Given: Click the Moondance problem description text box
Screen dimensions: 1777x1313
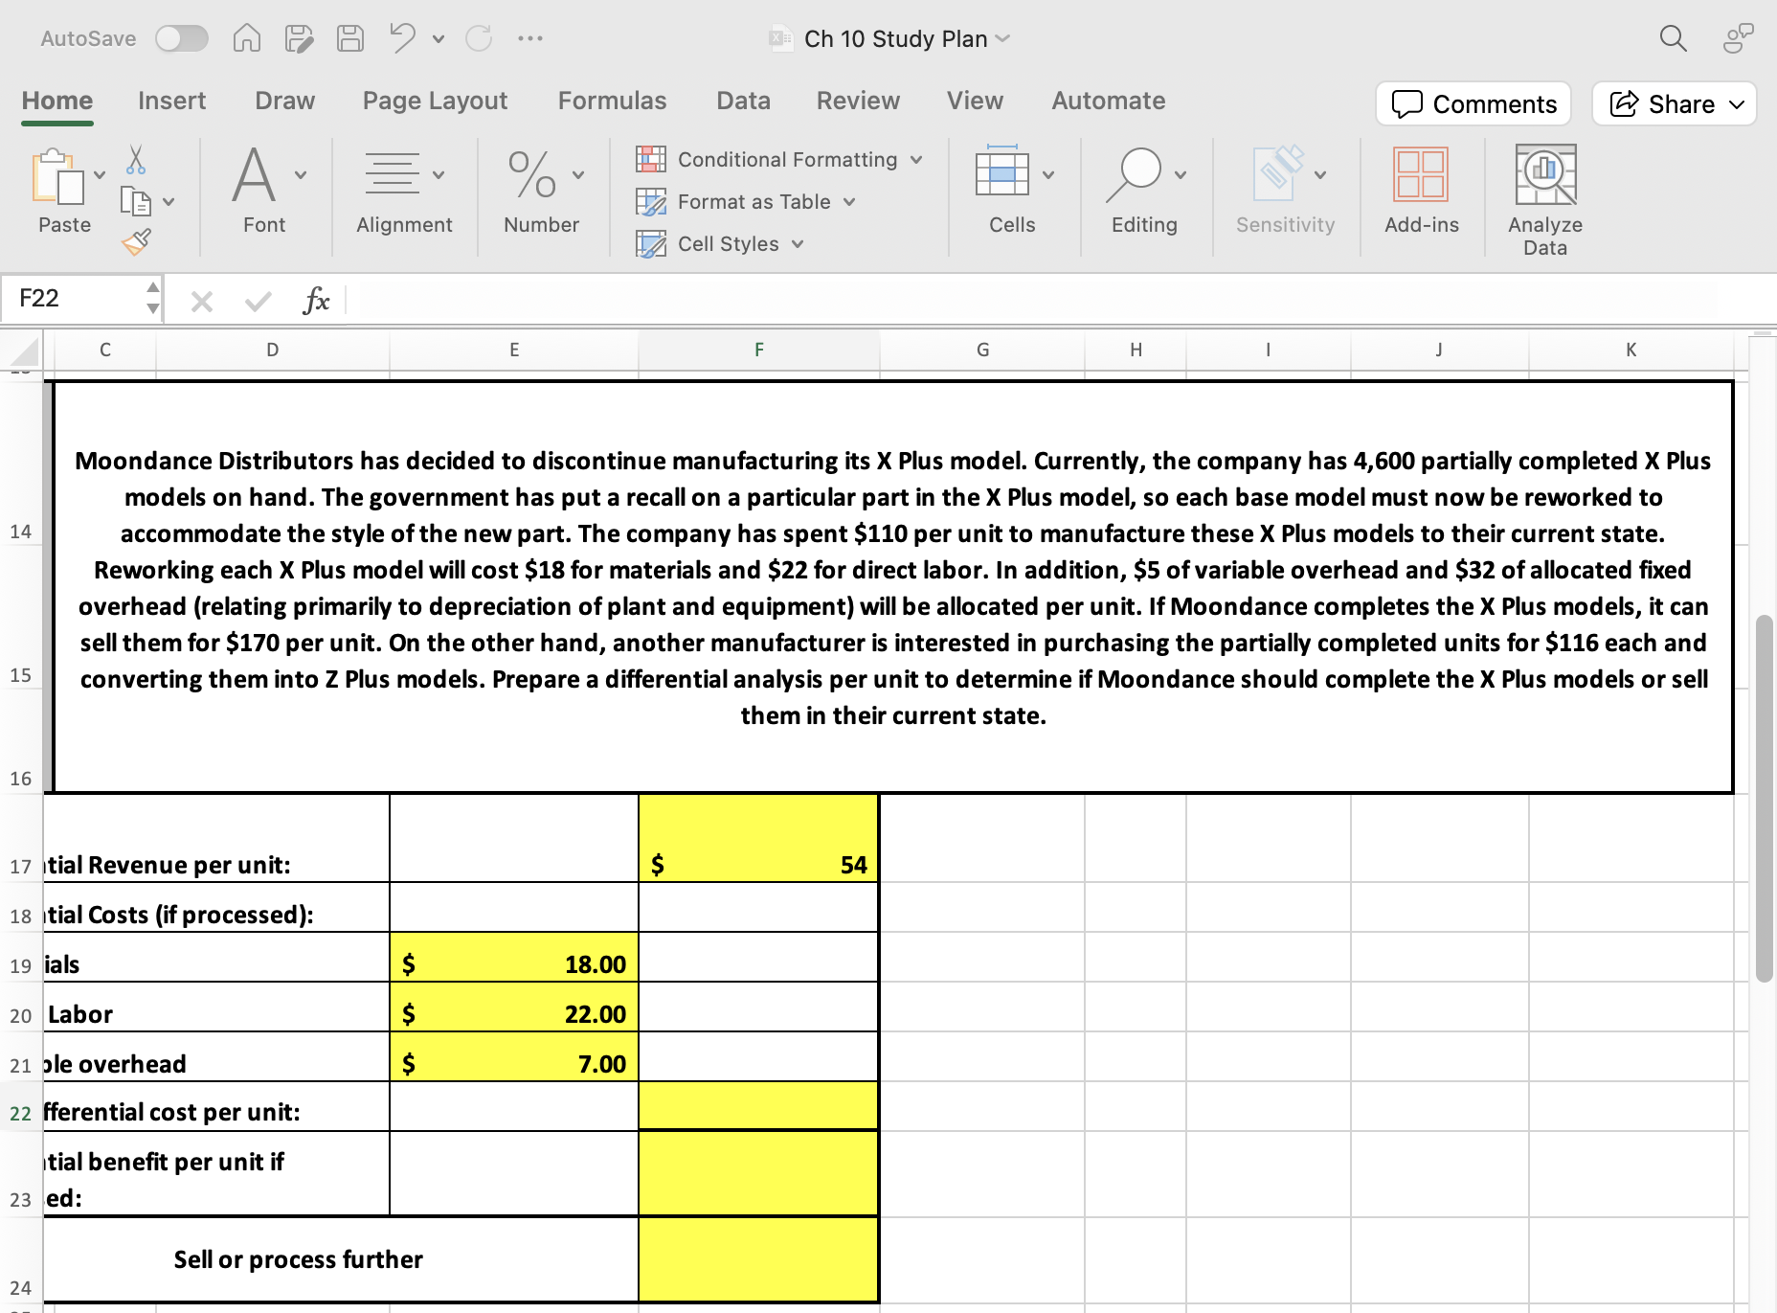Looking at the screenshot, I should tap(893, 587).
